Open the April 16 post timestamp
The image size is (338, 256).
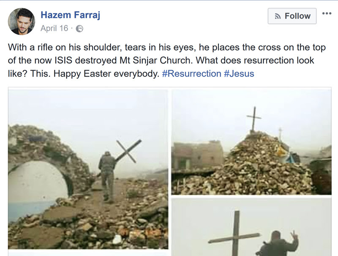(x=55, y=28)
